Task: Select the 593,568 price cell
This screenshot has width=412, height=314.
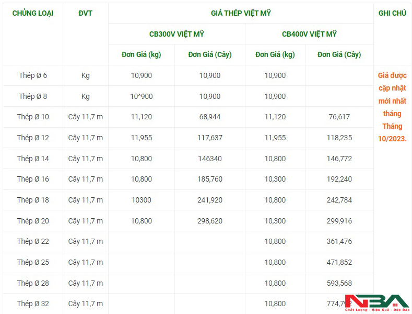Action: 339,283
